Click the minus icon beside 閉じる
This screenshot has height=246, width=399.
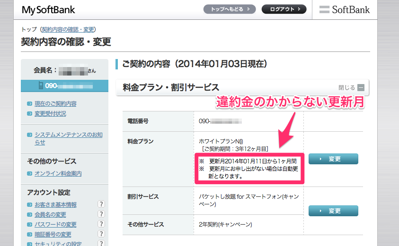(361, 87)
